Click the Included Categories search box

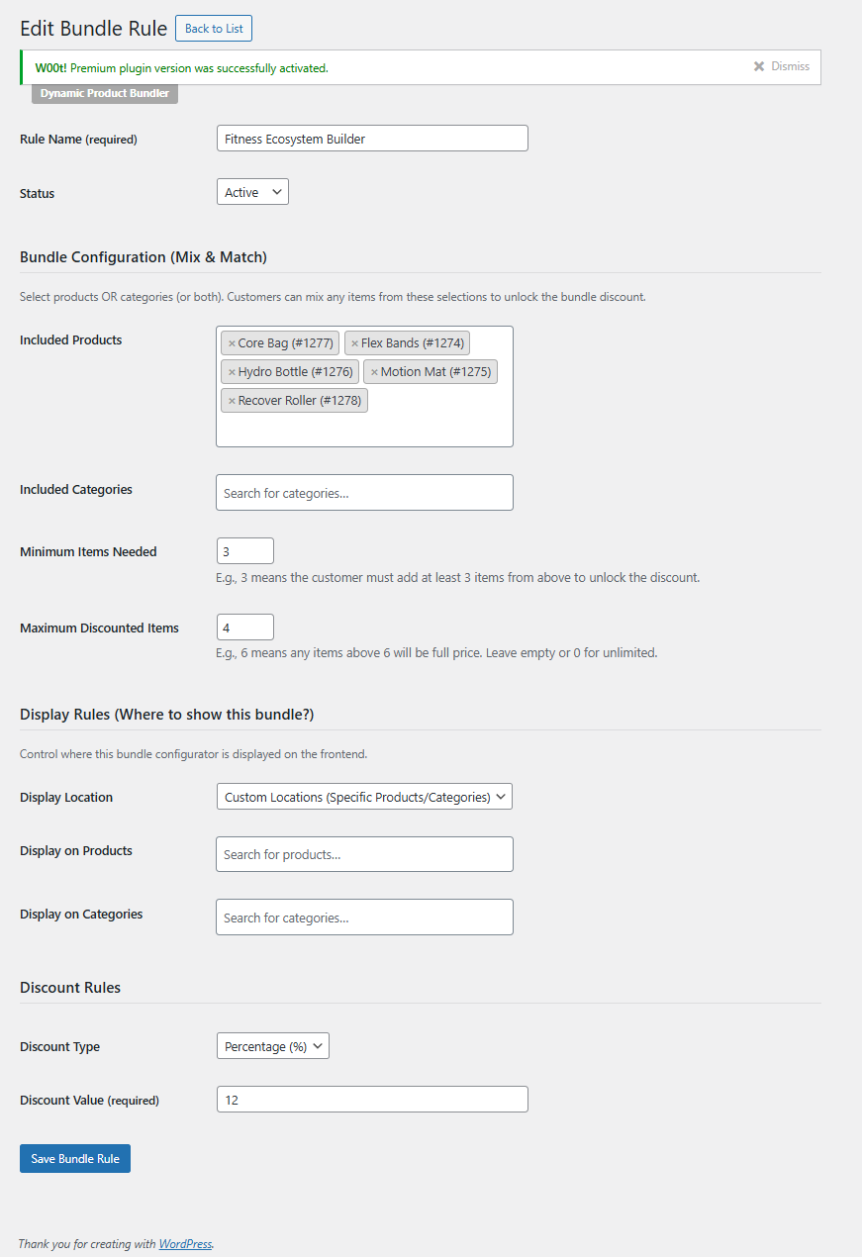pyautogui.click(x=364, y=493)
